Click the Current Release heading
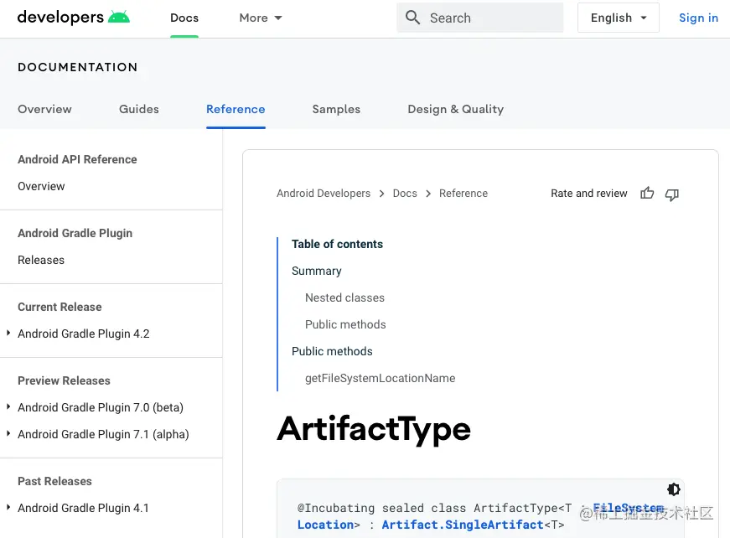This screenshot has width=730, height=538. pyautogui.click(x=60, y=307)
